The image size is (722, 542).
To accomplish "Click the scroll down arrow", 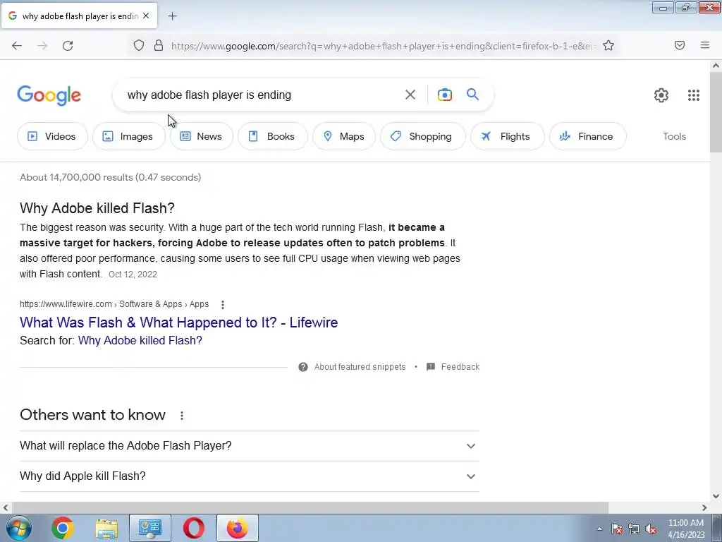I will click(x=716, y=496).
